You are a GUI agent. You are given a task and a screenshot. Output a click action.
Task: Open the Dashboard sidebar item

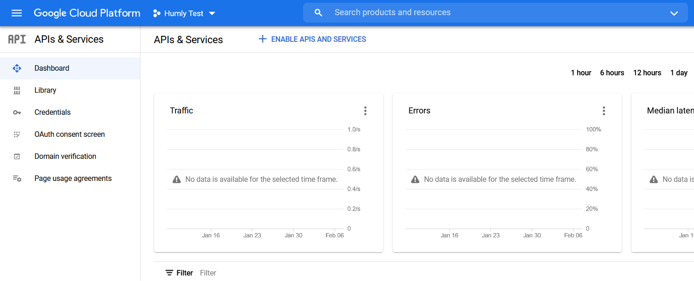point(52,68)
